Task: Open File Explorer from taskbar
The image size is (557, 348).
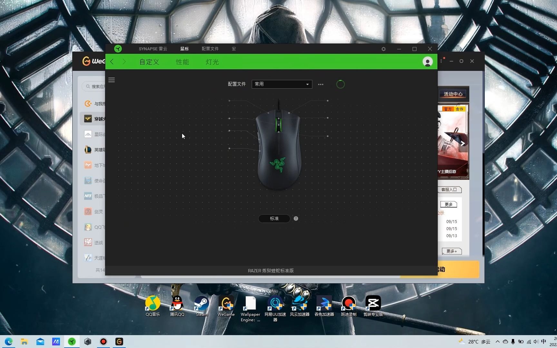Action: click(24, 342)
